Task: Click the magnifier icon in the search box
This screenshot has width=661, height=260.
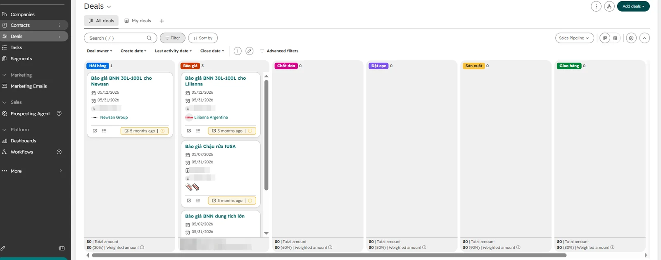Action: [x=149, y=38]
